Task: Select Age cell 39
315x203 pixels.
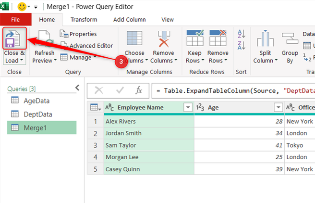Action: click(x=239, y=169)
